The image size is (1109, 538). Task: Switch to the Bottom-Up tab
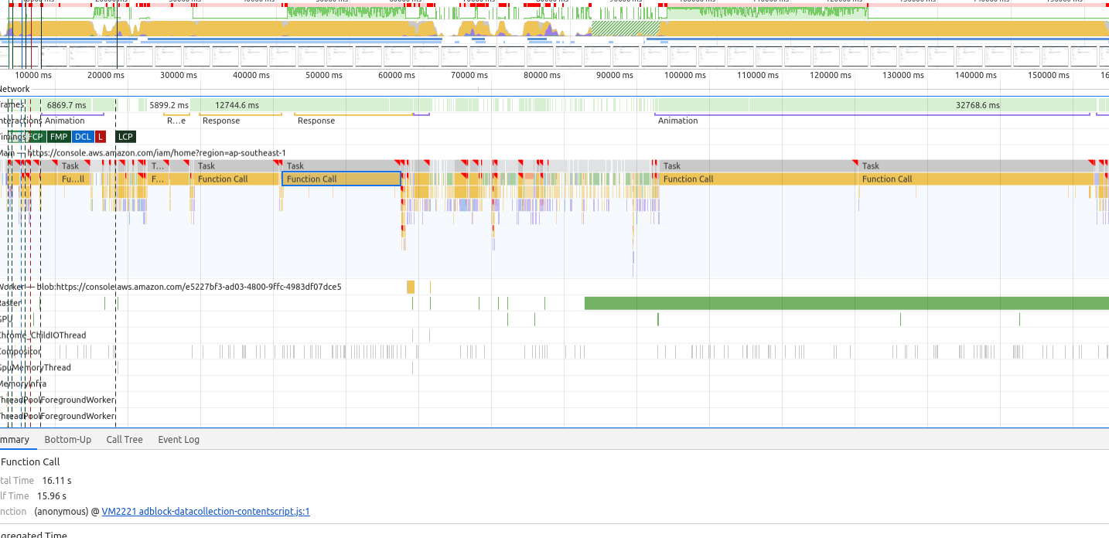point(67,439)
